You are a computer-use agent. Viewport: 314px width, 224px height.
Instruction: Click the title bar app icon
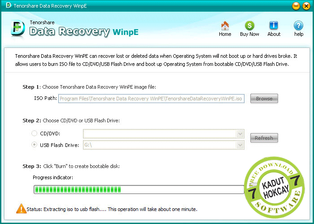(x=9, y=5)
